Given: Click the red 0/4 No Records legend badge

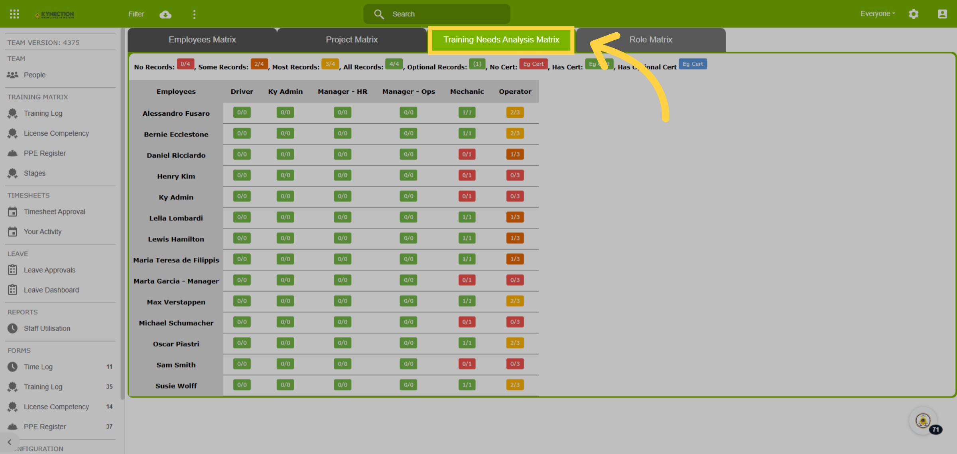Looking at the screenshot, I should (x=185, y=64).
